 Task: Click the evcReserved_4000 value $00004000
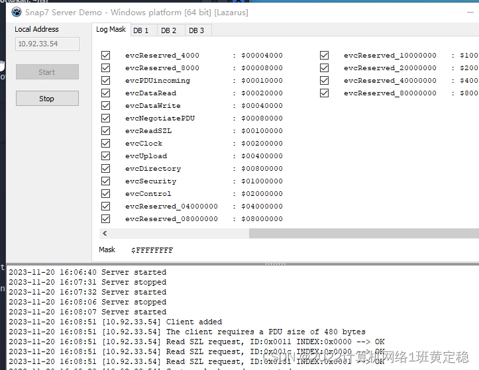tap(262, 55)
